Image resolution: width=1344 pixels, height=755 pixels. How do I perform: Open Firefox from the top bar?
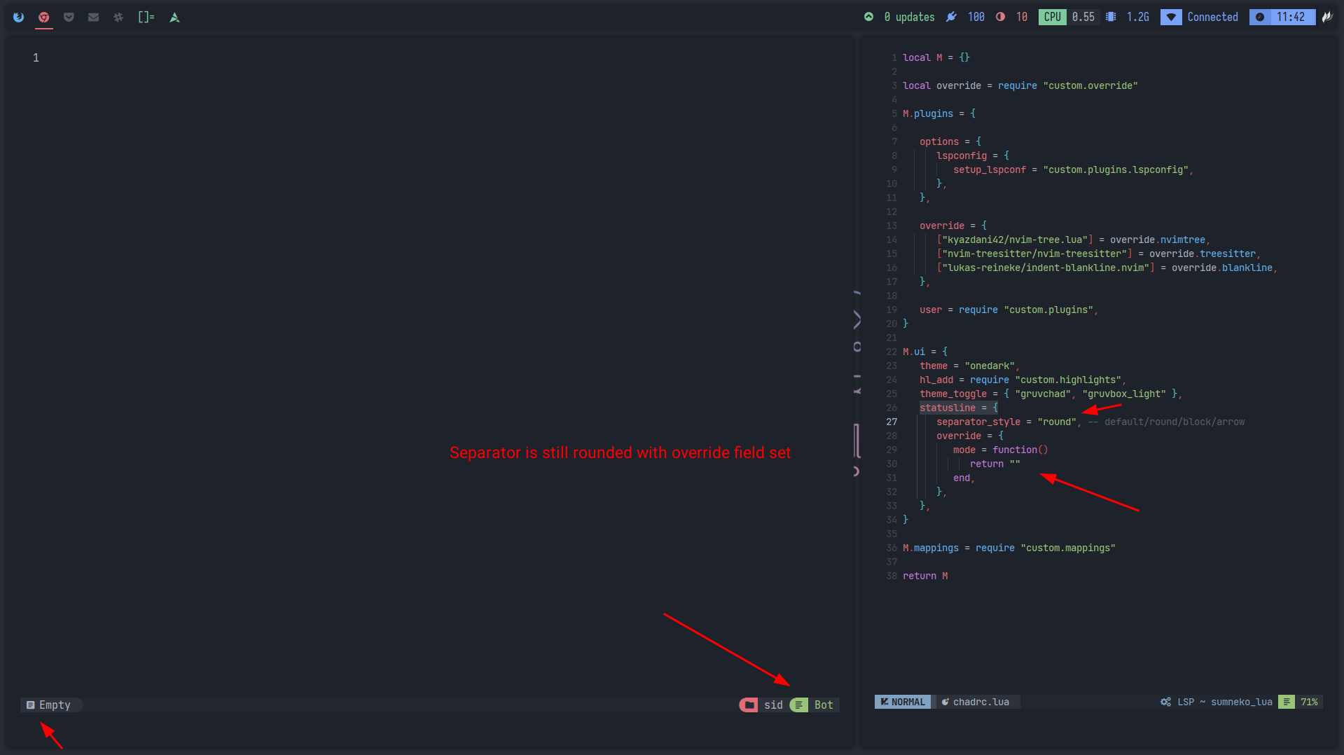(18, 17)
